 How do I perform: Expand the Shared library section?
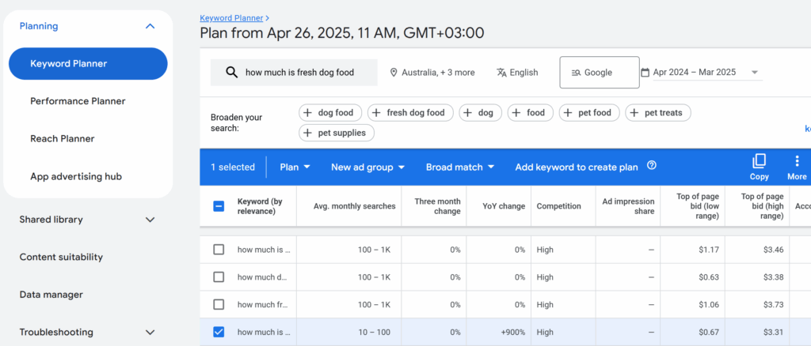pyautogui.click(x=150, y=220)
